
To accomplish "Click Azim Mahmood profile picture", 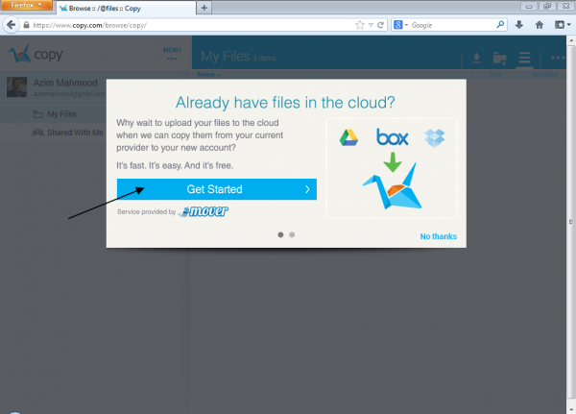I will (x=17, y=87).
